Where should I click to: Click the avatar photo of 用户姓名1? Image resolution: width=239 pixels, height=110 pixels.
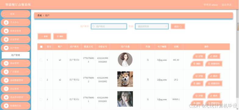click(125, 99)
